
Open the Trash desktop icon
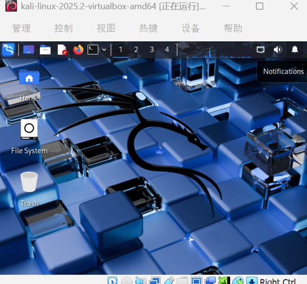pyautogui.click(x=29, y=189)
